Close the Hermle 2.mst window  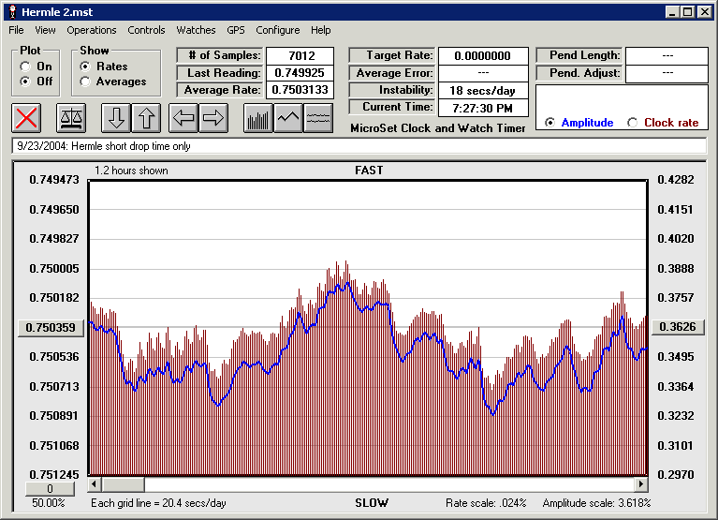pos(704,12)
